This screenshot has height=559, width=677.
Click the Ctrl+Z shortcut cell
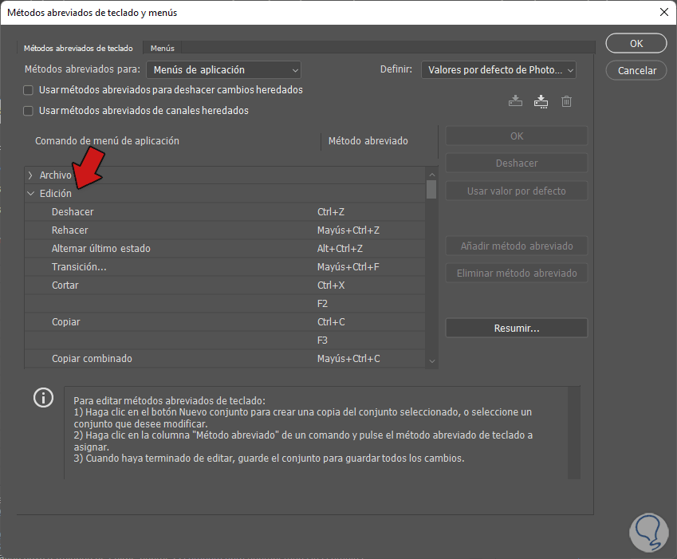331,212
